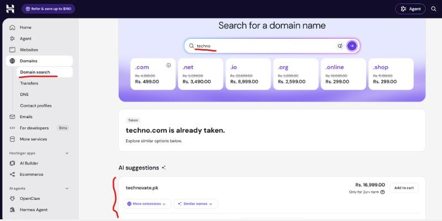Click the More services store icon
This screenshot has width=442, height=221.
coord(12,139)
